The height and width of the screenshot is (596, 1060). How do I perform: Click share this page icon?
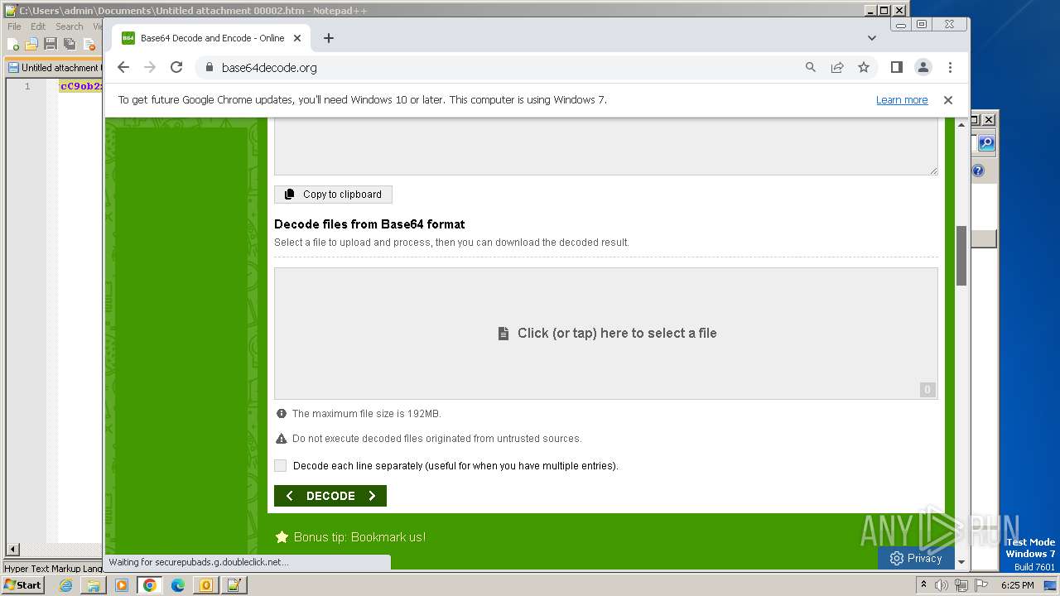[837, 68]
